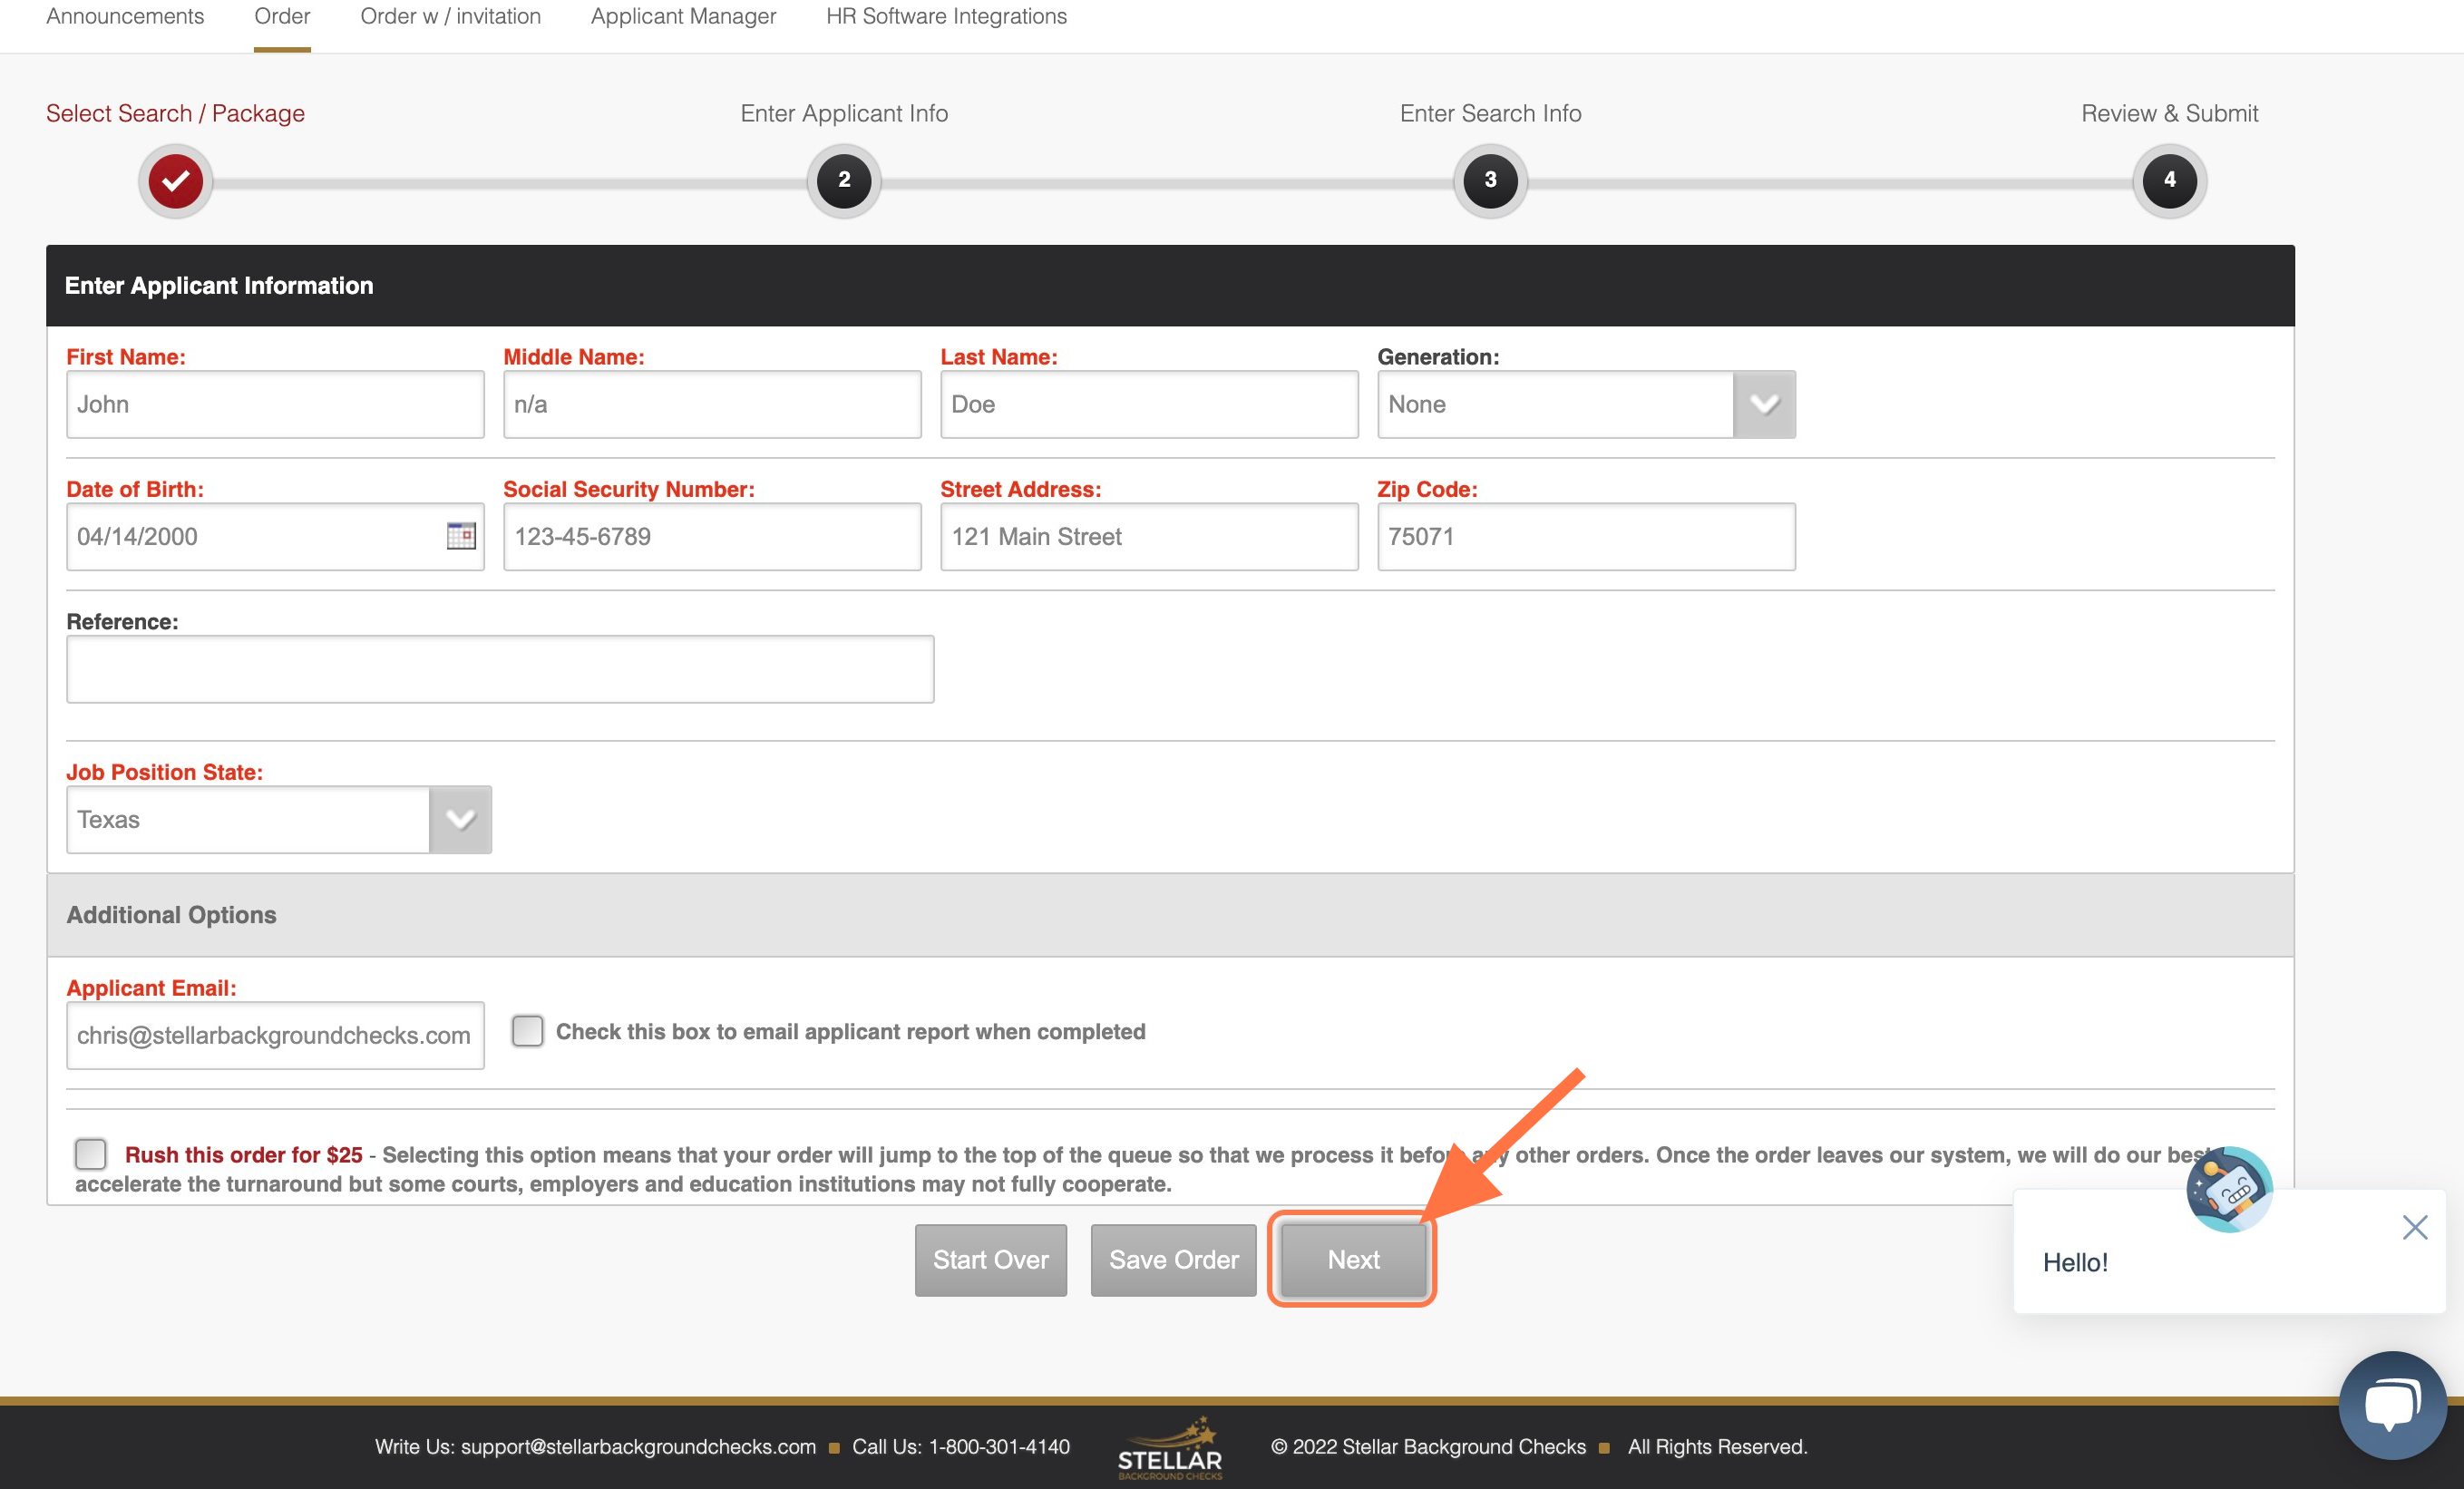Go to HR Software Integrations tab
The width and height of the screenshot is (2464, 1489).
coord(946,16)
